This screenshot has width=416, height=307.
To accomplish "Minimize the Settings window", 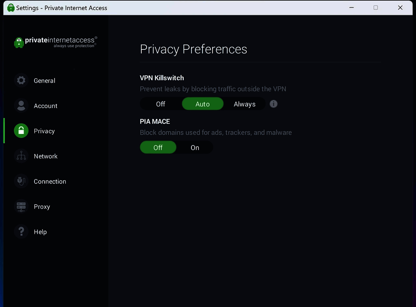I will (352, 7).
